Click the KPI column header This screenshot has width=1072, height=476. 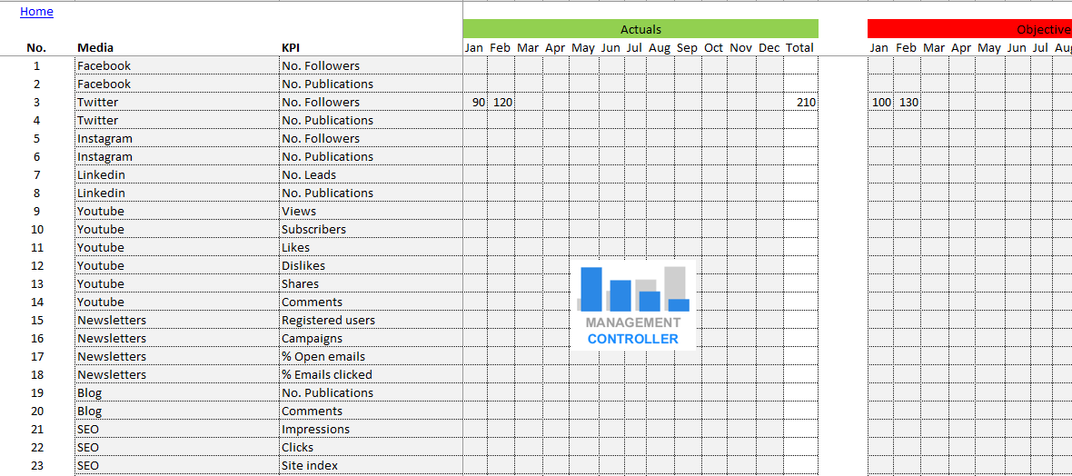coord(292,47)
